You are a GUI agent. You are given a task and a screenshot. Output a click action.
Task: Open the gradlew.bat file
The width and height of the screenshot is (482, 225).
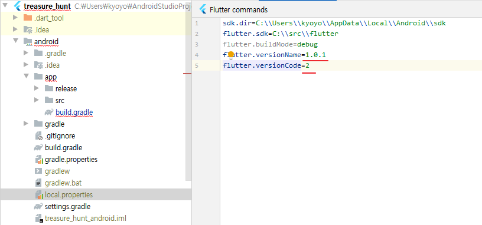point(63,183)
